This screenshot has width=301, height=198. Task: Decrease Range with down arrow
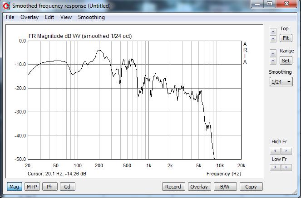pyautogui.click(x=273, y=61)
